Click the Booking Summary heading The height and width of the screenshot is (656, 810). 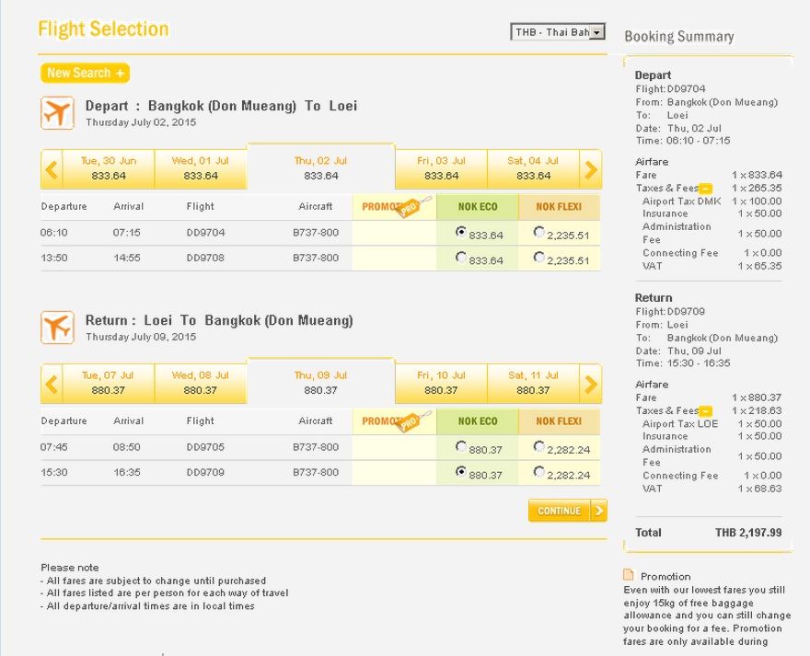pyautogui.click(x=678, y=37)
